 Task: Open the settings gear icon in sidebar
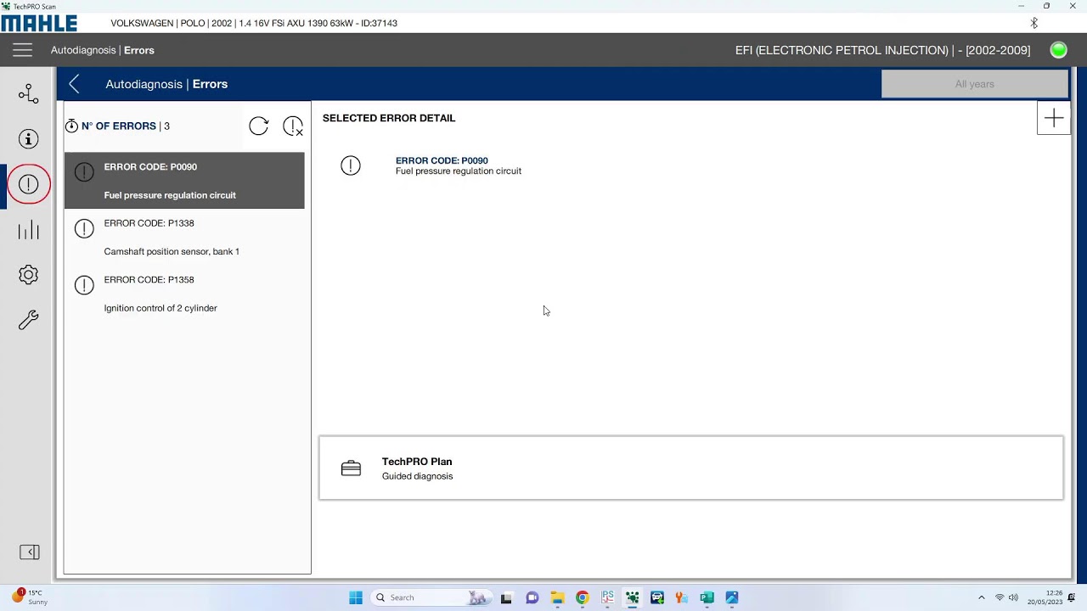(28, 275)
